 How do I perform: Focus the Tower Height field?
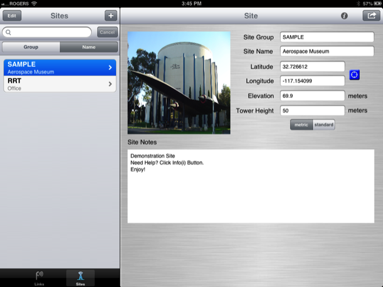point(312,111)
